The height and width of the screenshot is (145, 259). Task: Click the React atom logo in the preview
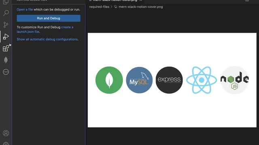[202, 80]
